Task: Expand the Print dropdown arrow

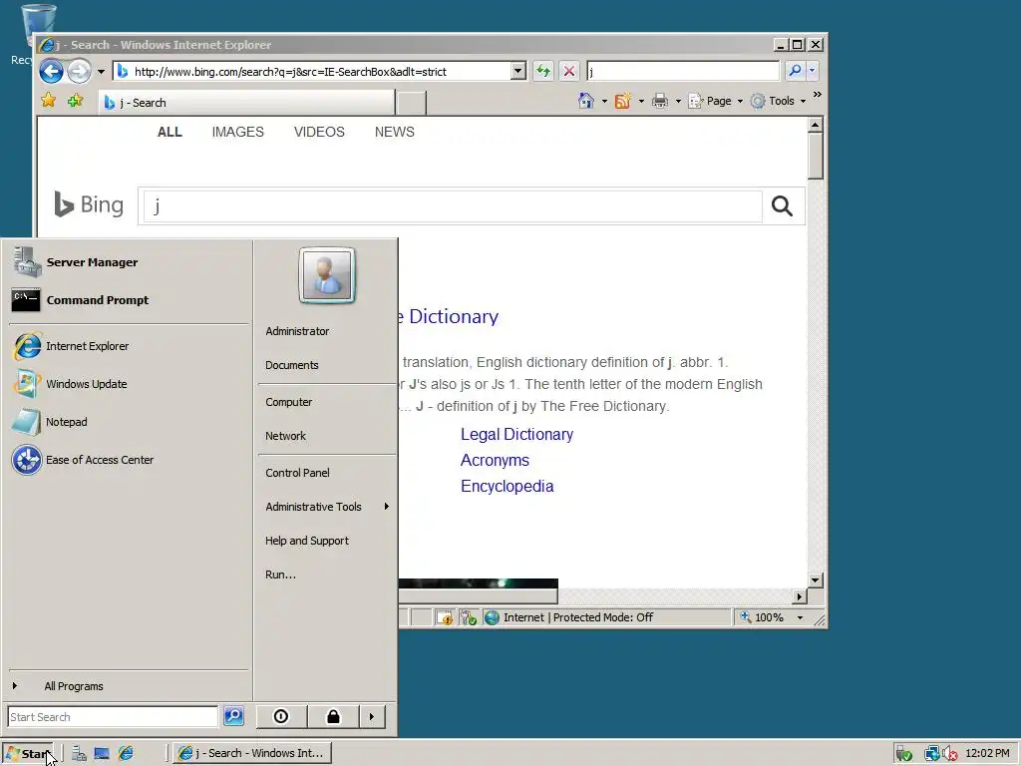Action: click(x=678, y=101)
